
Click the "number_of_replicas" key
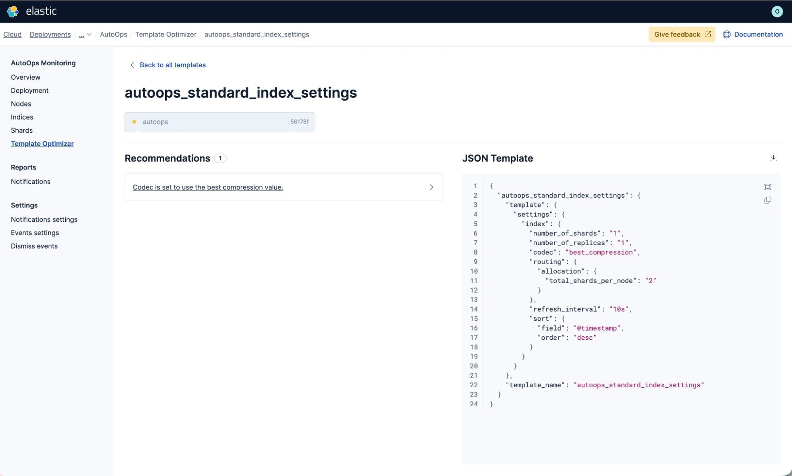pyautogui.click(x=569, y=243)
